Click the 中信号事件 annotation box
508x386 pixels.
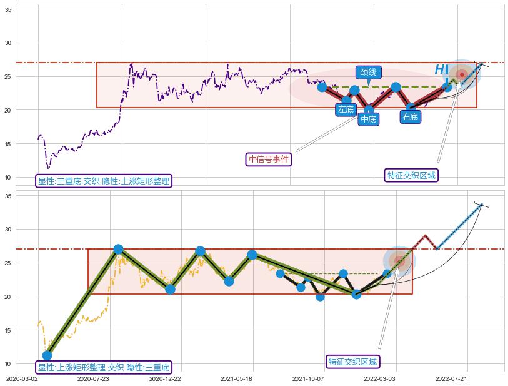pos(269,159)
